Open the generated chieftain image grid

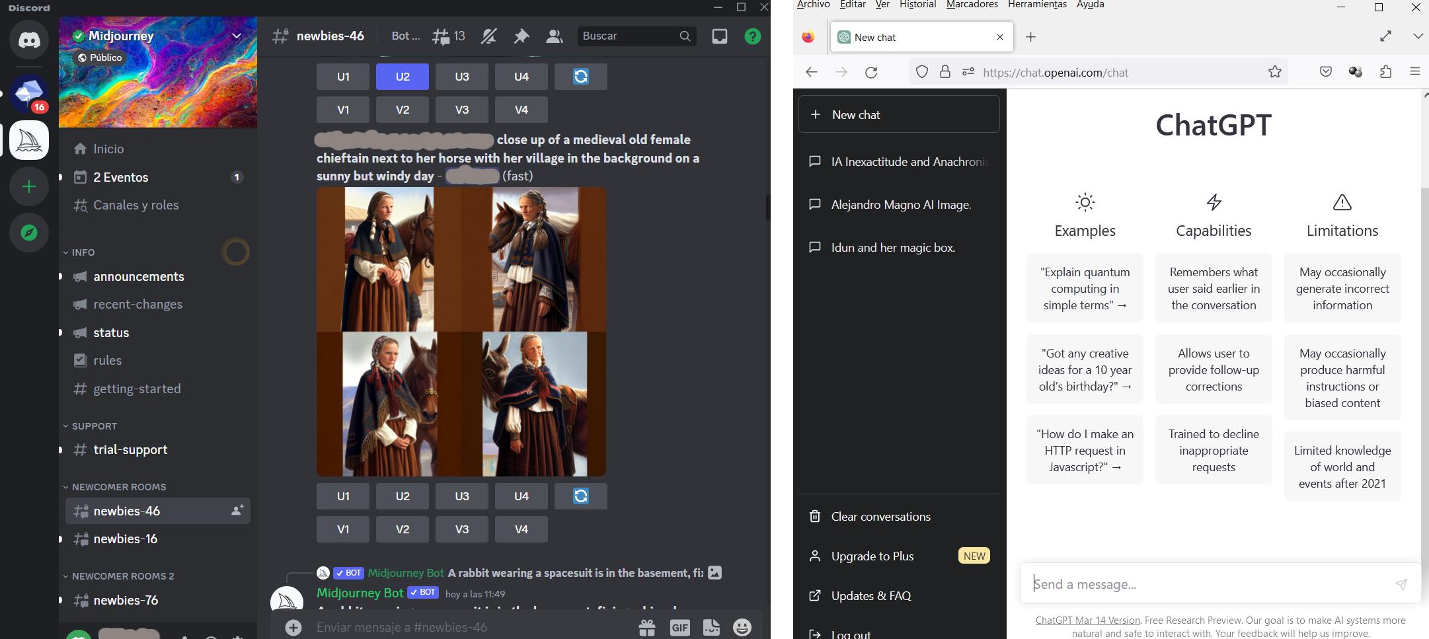pos(461,332)
